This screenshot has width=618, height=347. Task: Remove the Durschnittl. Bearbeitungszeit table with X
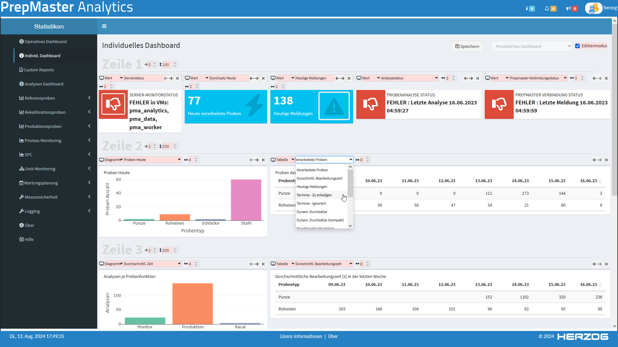coord(606,264)
